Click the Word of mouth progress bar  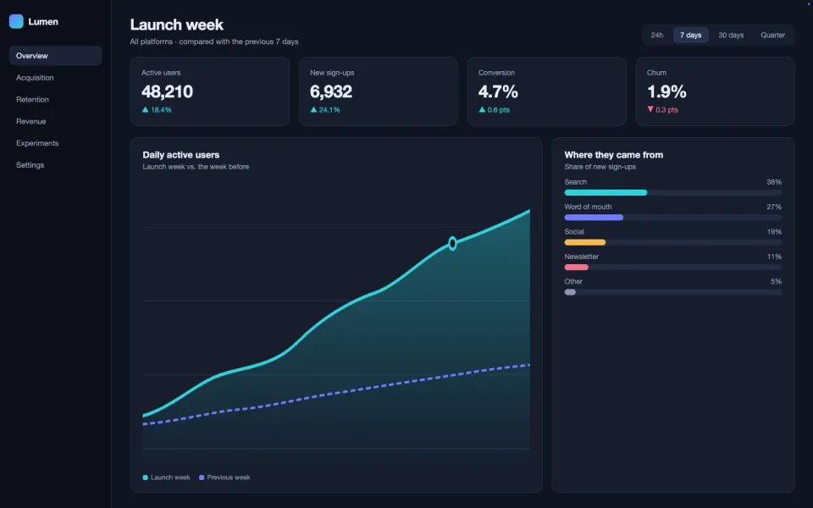673,218
